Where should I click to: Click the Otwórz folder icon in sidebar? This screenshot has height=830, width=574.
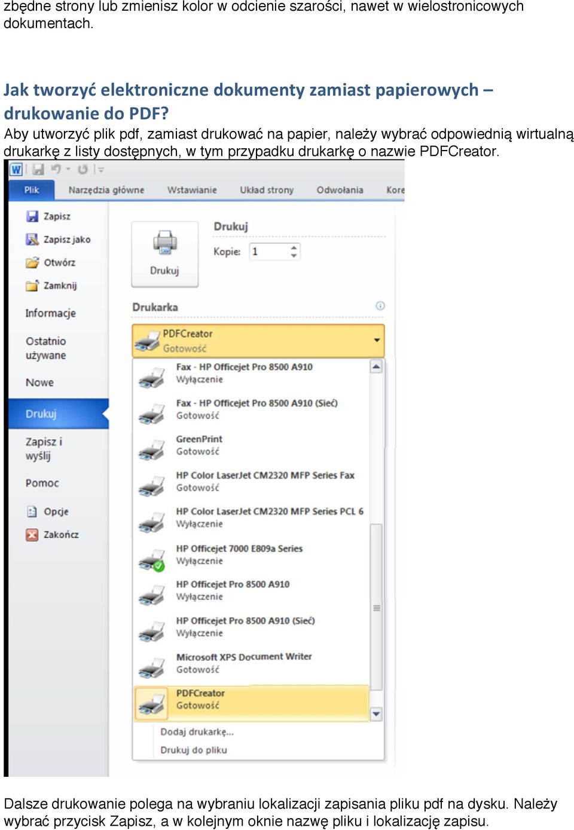coord(32,262)
